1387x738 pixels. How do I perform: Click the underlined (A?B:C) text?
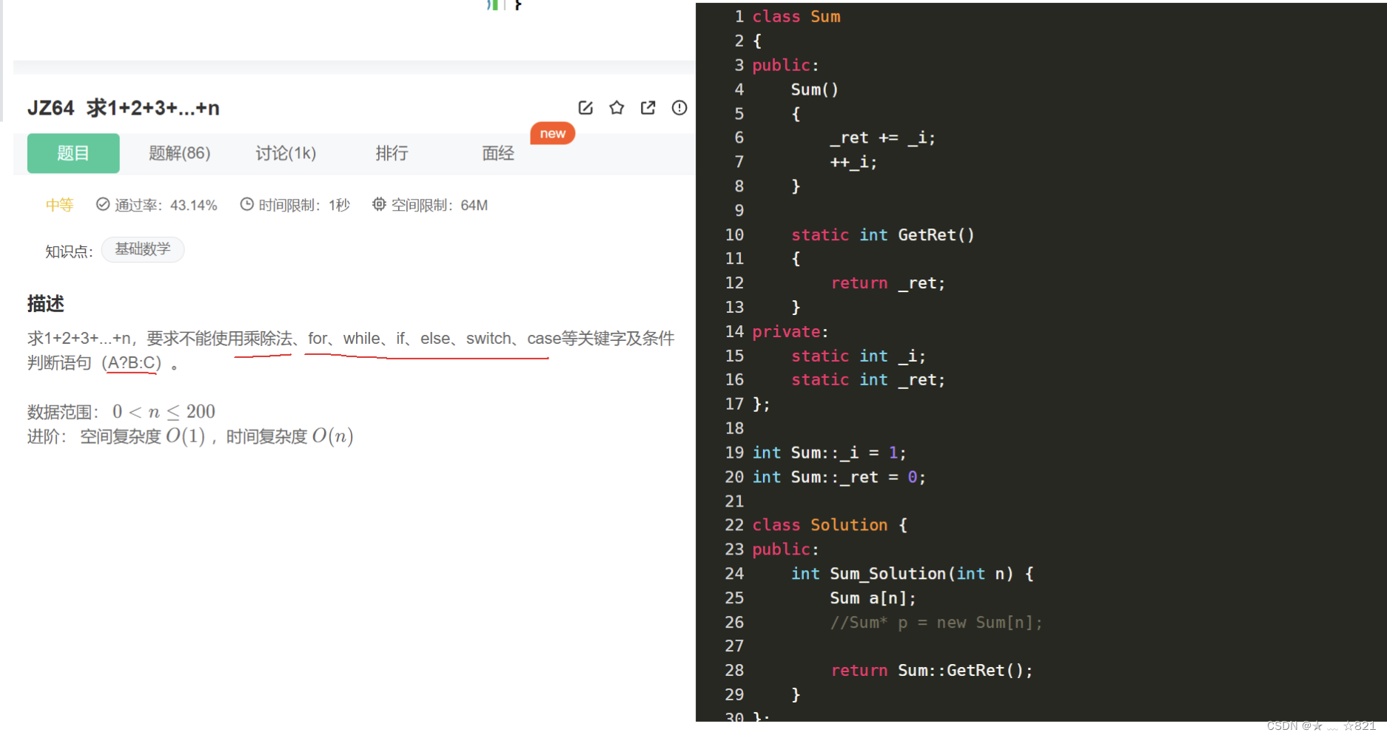(x=132, y=362)
